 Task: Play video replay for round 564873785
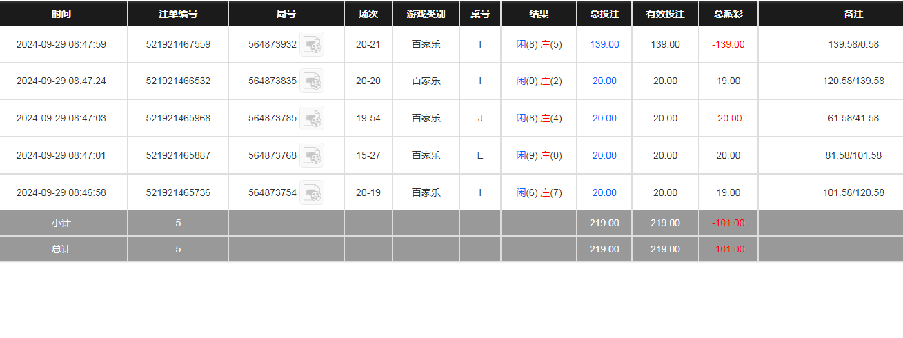[x=312, y=119]
